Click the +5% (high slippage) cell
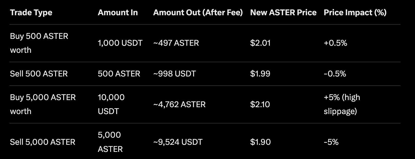This screenshot has height=159, width=415. click(x=342, y=104)
